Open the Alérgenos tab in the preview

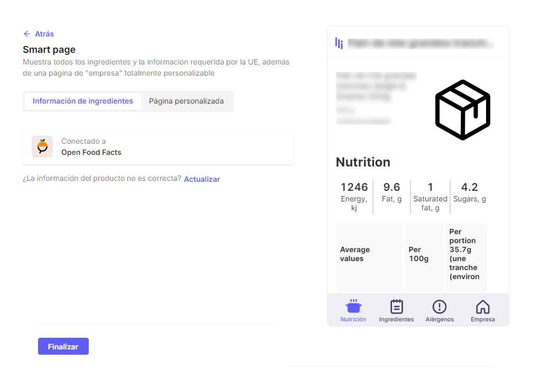(x=440, y=311)
